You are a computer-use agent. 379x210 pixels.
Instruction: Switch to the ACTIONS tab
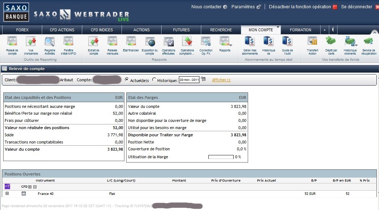[x=141, y=30]
